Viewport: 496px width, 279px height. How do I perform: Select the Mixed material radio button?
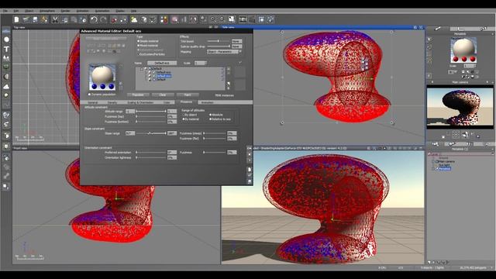pos(139,46)
